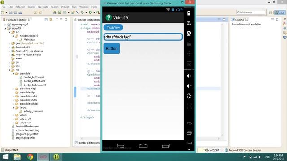The width and height of the screenshot is (287, 161).
Task: Click the sdfasfdadsfadf text field in emulator
Action: [143, 37]
